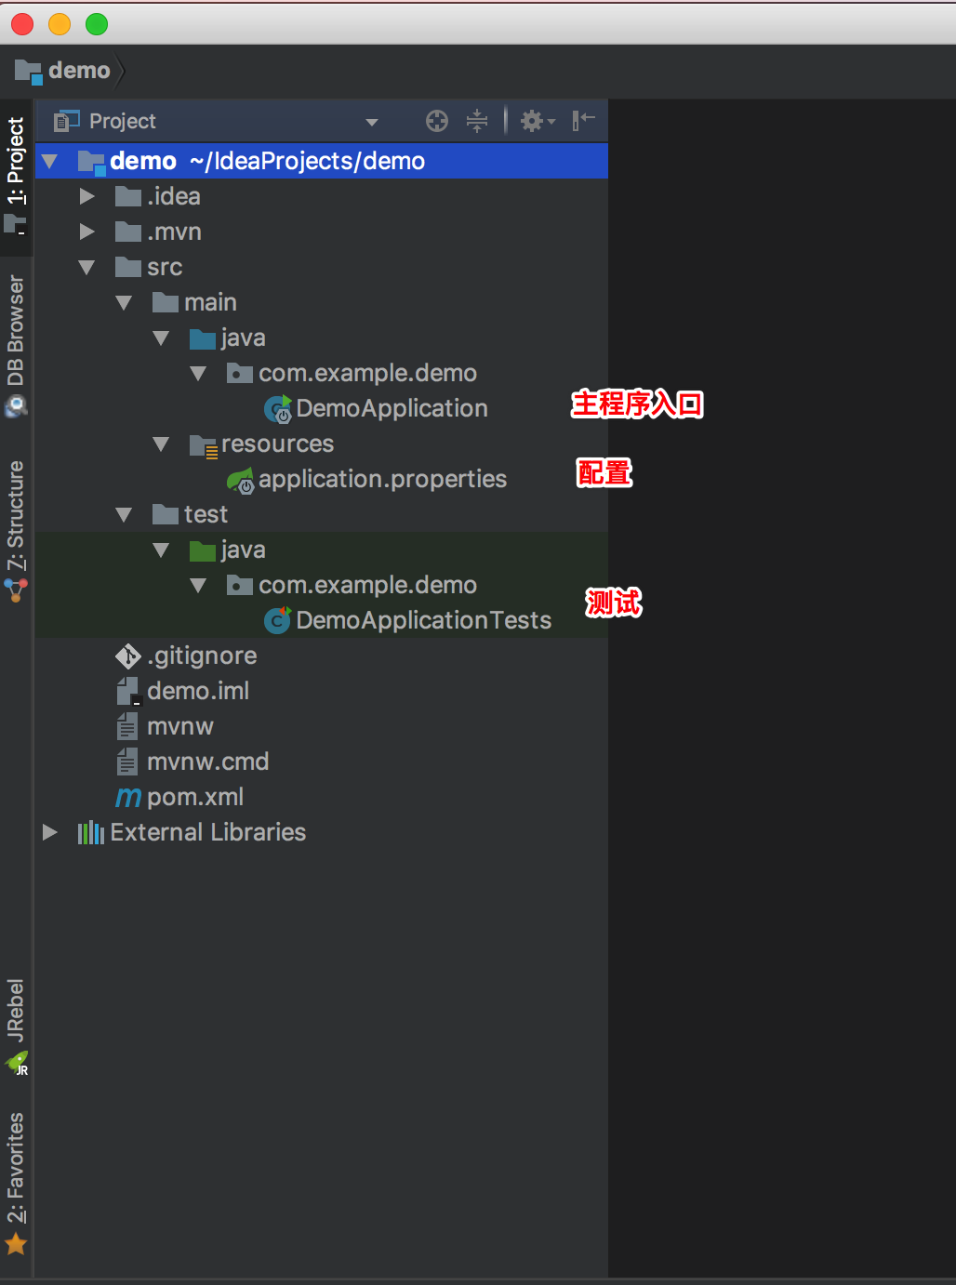Expand the .mvn folder
This screenshot has width=956, height=1285.
coord(87,232)
